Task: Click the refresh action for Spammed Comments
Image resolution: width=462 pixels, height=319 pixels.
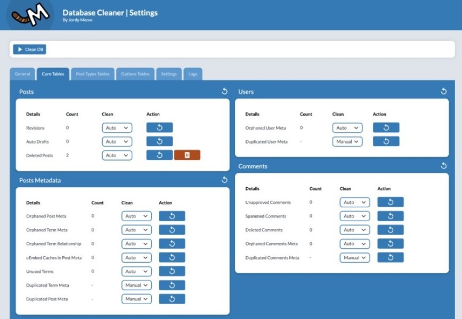Action: (391, 216)
